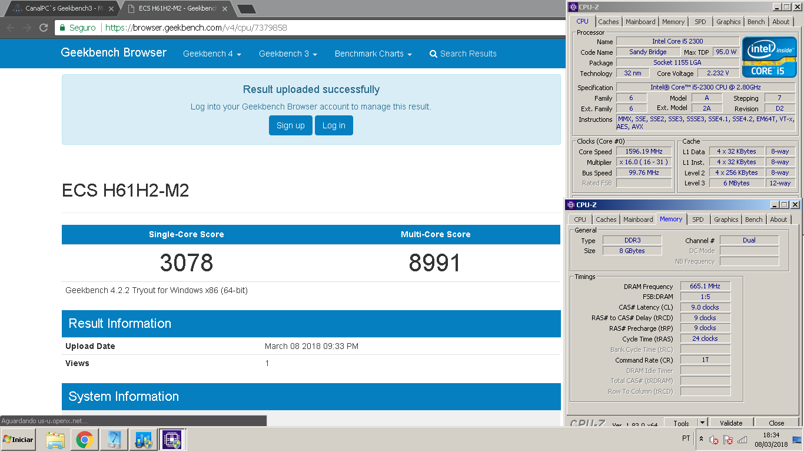The width and height of the screenshot is (804, 452).
Task: Open SPD tab in lower CPU-Z window
Action: (x=697, y=220)
